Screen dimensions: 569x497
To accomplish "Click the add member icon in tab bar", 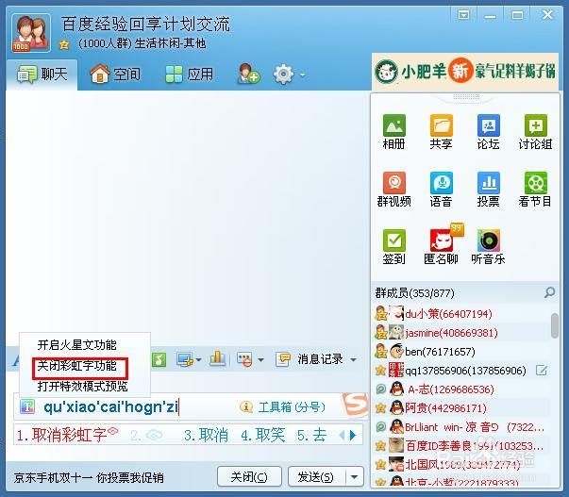I will pos(248,74).
